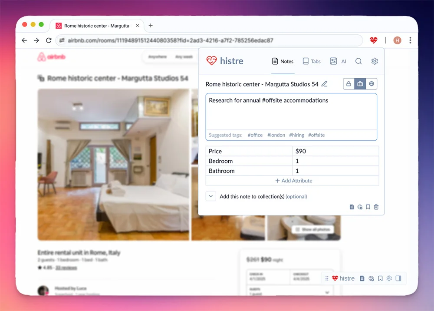Click note icon in floating histre bar
Viewport: 434px width, 311px height.
(362, 278)
